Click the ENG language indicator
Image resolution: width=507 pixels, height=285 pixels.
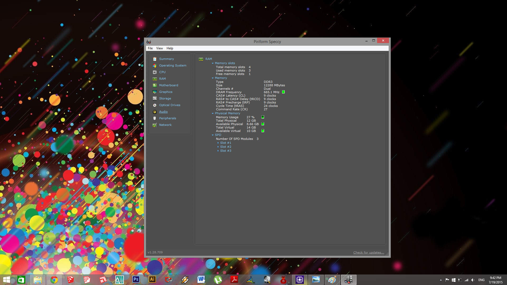coord(481,280)
